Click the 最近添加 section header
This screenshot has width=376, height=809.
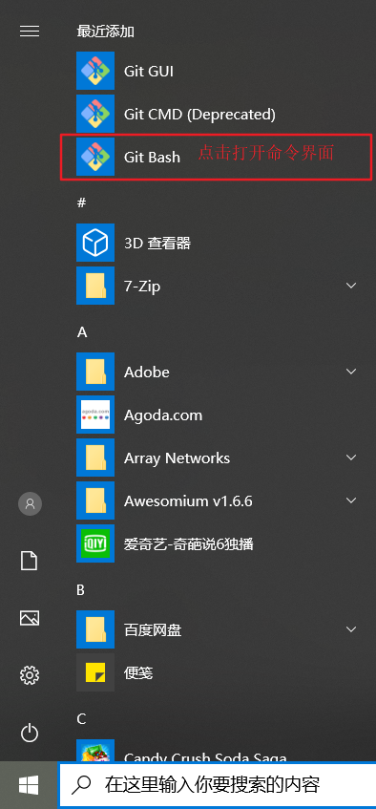click(105, 32)
